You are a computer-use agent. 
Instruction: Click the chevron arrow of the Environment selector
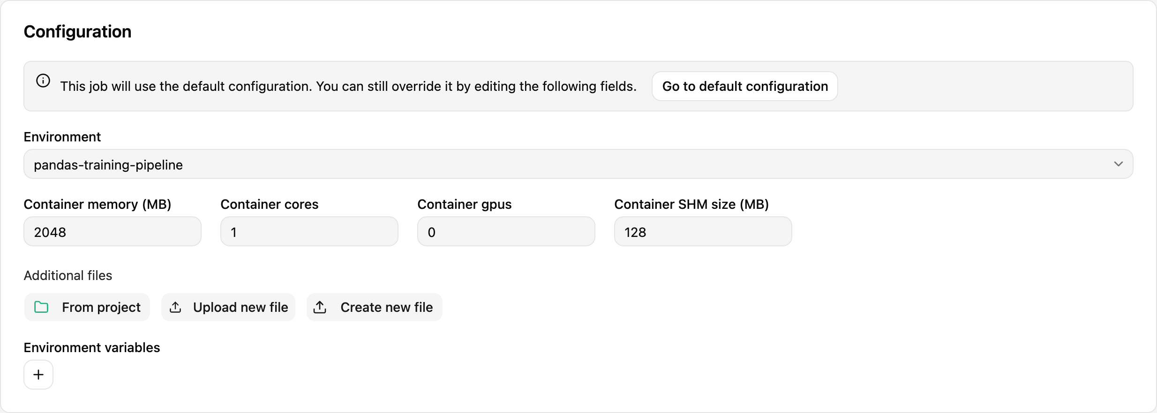(1119, 164)
